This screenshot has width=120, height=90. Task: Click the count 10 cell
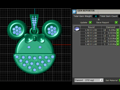click(104, 41)
